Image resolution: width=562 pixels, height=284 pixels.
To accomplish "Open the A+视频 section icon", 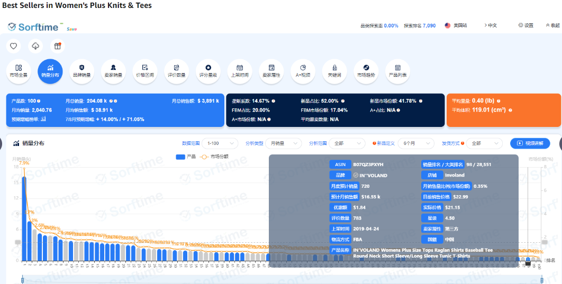I will point(303,67).
